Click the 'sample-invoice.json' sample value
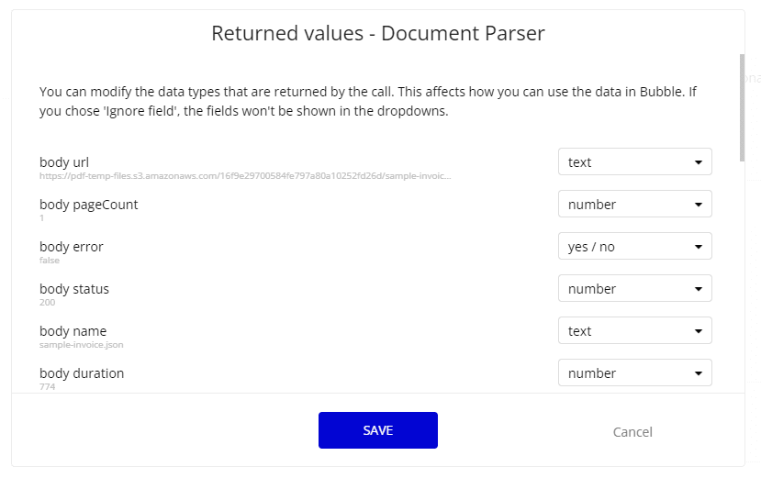The height and width of the screenshot is (478, 761). (x=81, y=344)
